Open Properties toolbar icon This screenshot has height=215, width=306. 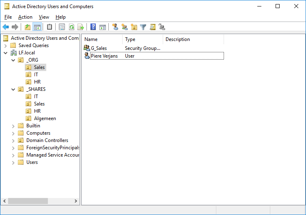point(62,27)
